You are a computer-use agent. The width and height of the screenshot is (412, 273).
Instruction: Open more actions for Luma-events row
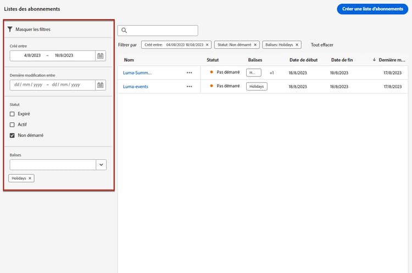click(189, 86)
